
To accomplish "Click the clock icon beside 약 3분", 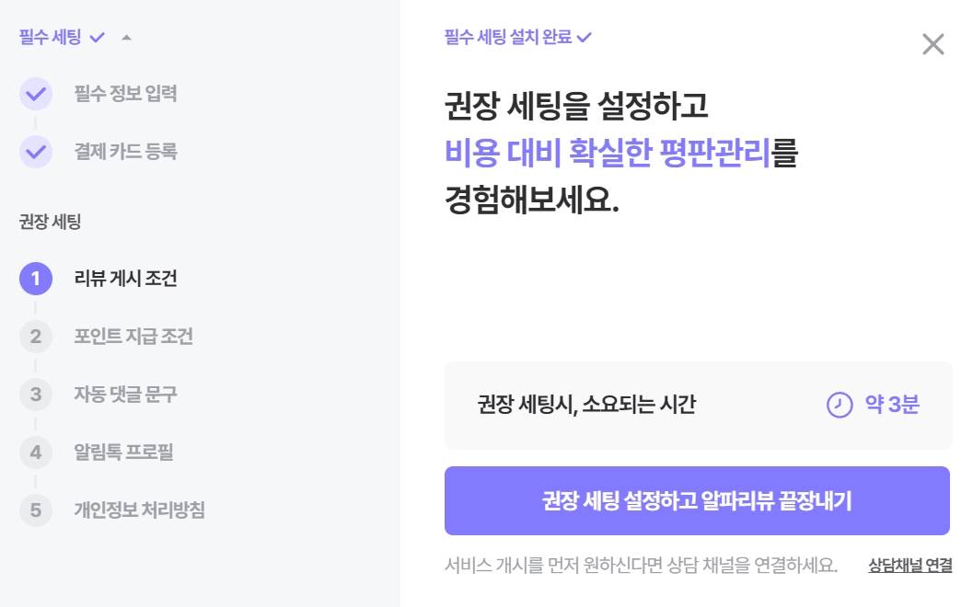I will [x=840, y=405].
